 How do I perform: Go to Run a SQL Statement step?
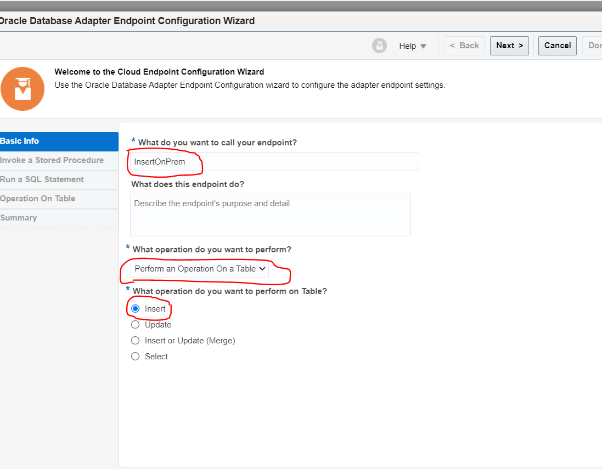[x=59, y=179]
